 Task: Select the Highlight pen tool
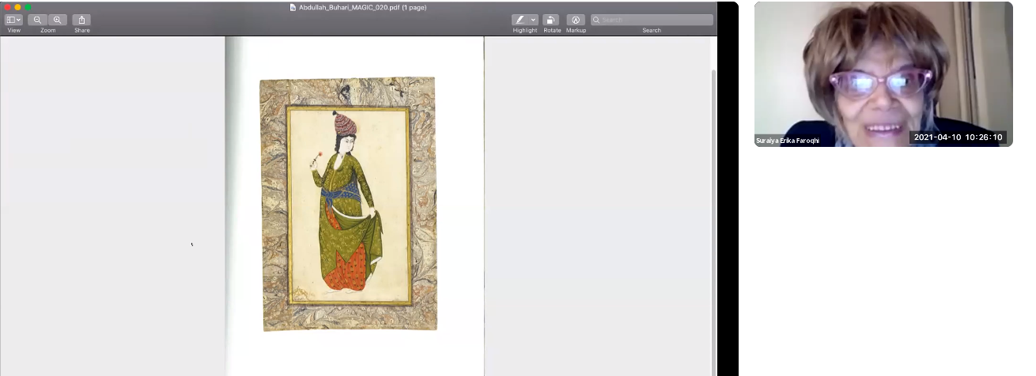point(520,20)
